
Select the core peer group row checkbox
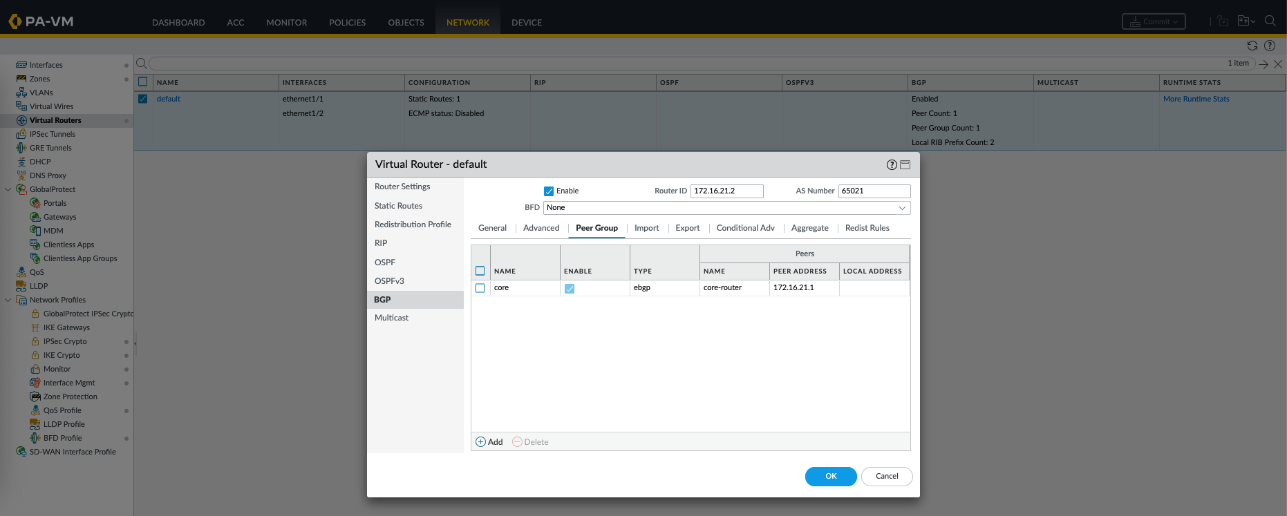(480, 288)
